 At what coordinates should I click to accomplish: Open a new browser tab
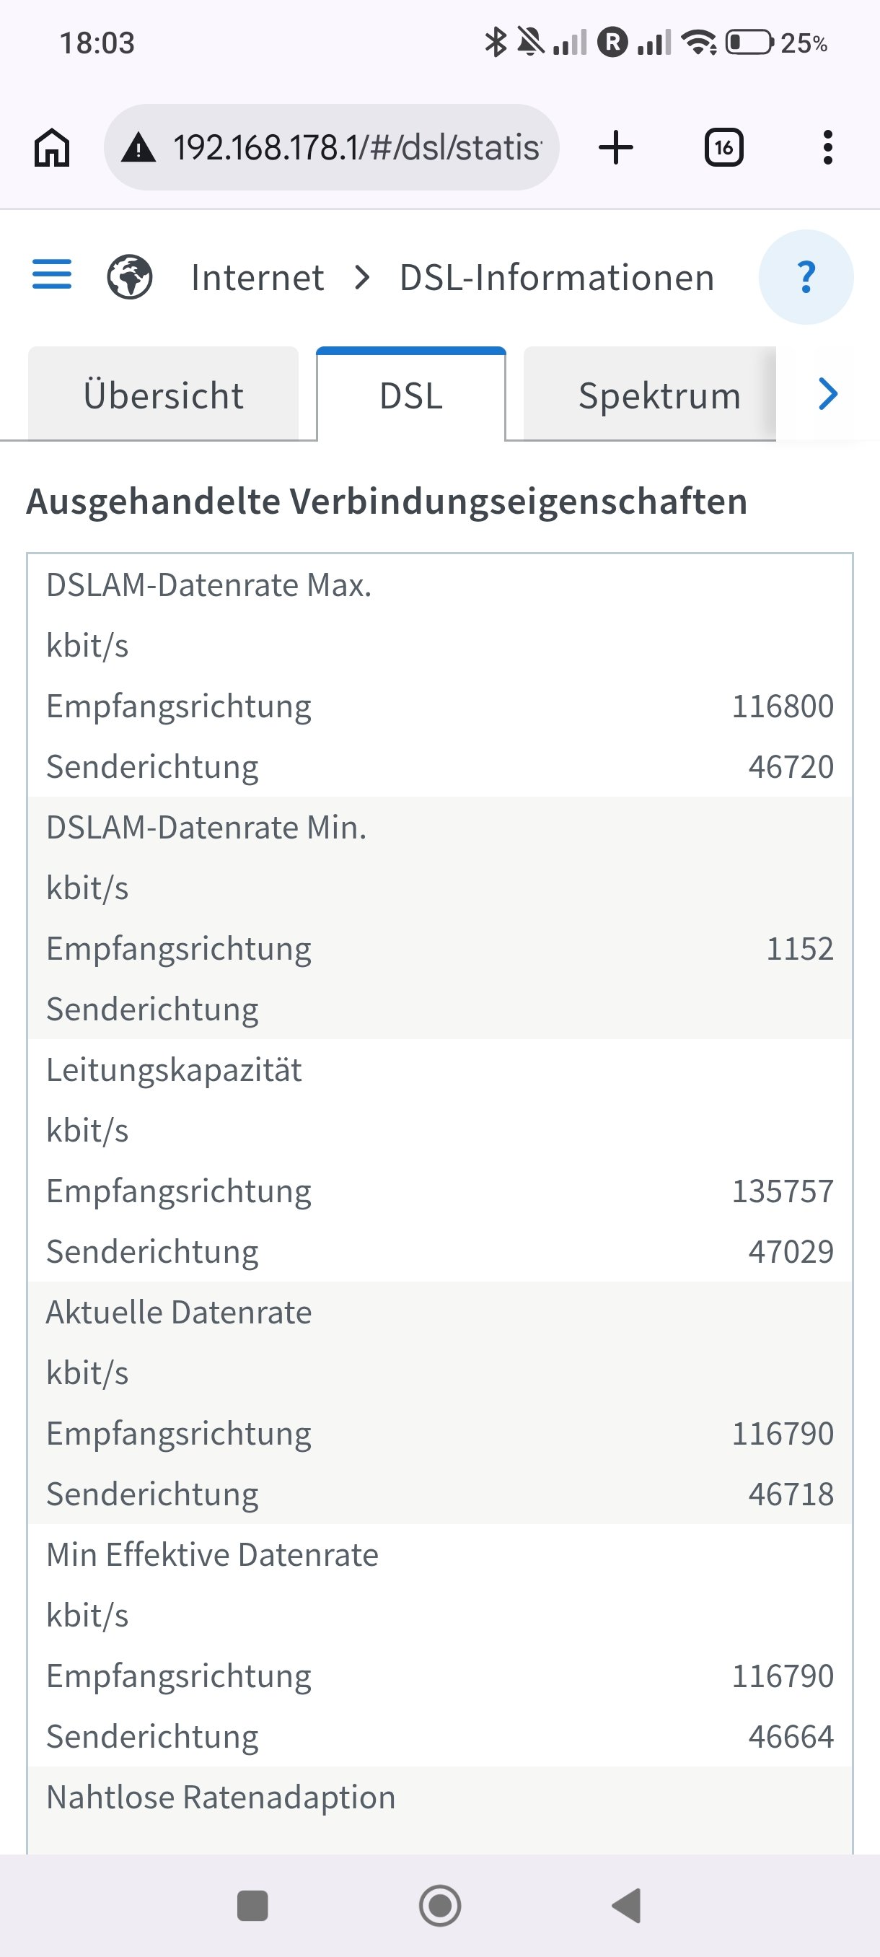point(616,147)
